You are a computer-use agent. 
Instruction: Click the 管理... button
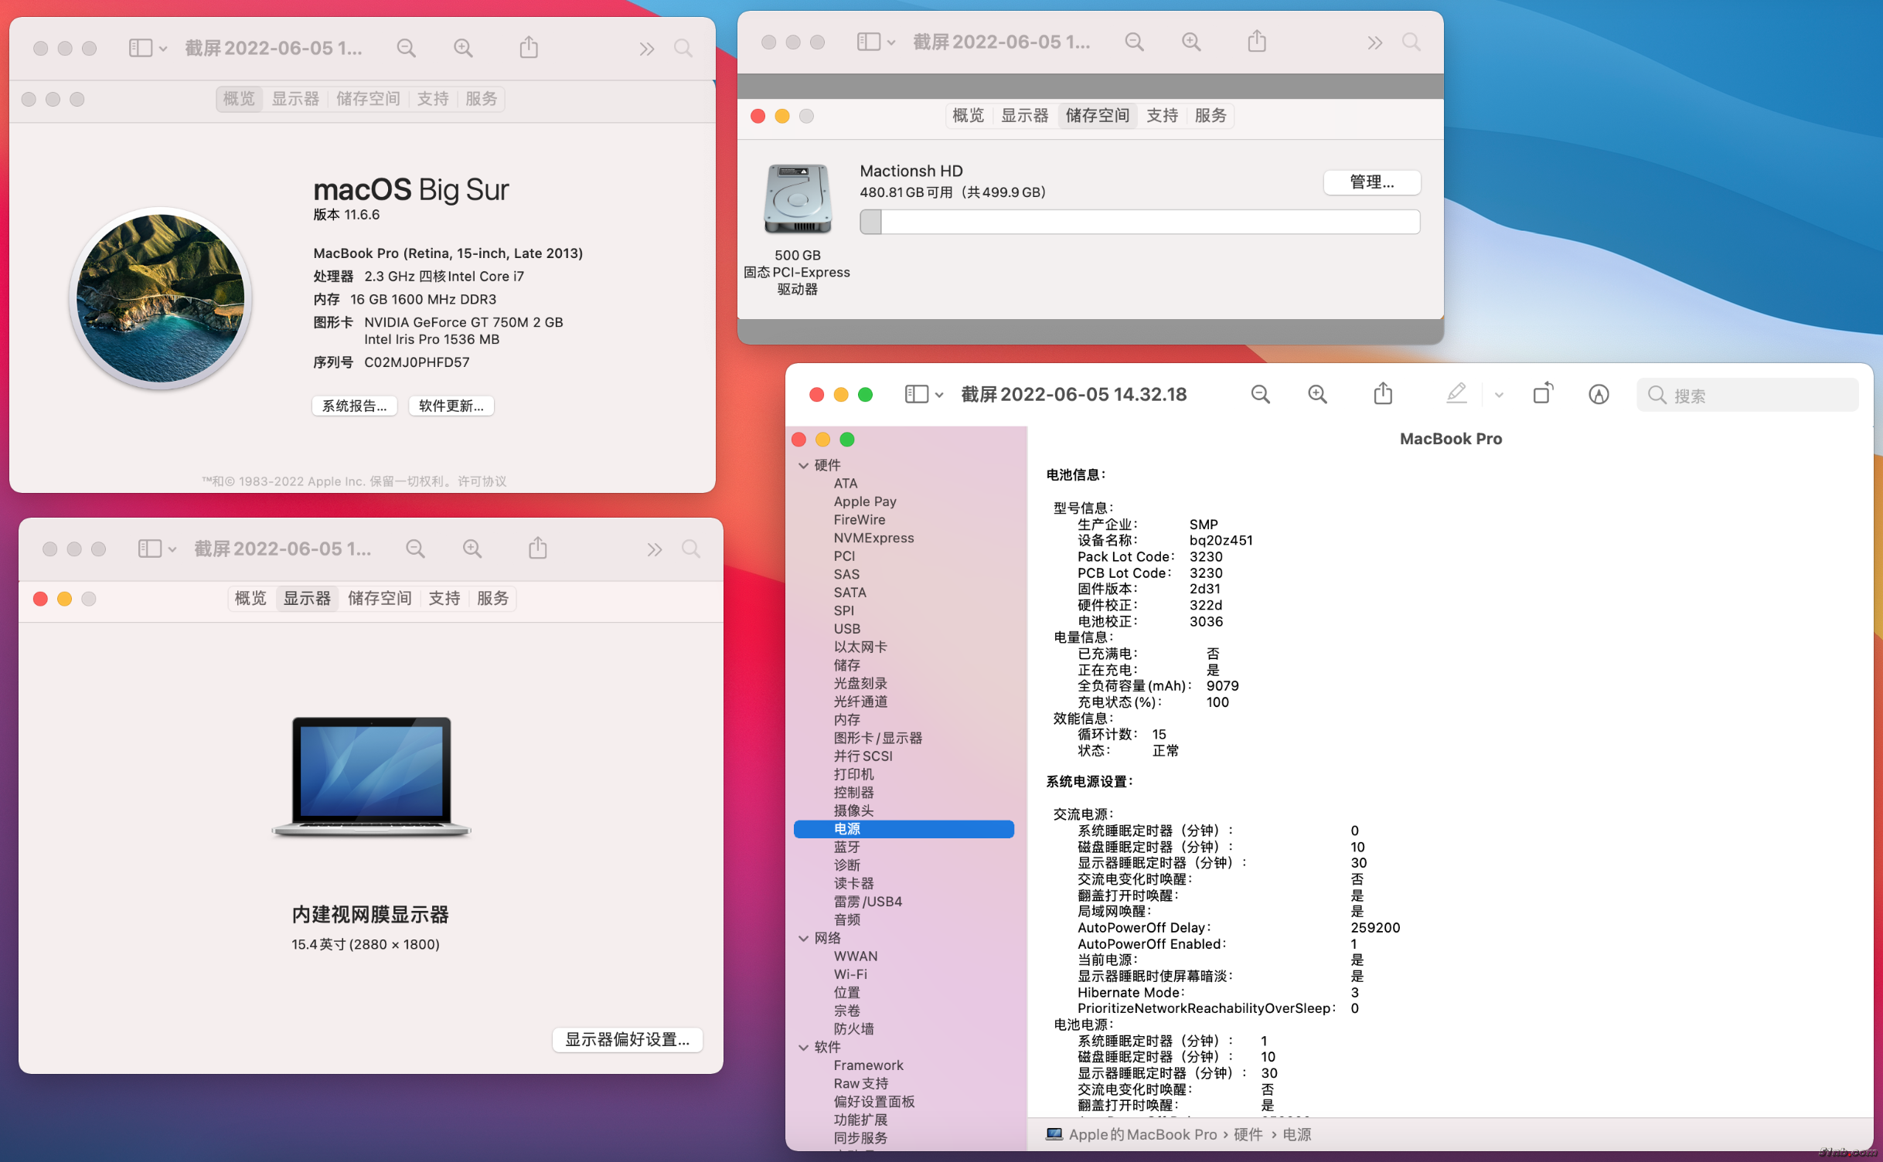1371,183
